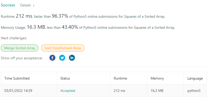207x97 pixels.
Task: Open Merge Sorted Array challenge
Action: [20, 48]
